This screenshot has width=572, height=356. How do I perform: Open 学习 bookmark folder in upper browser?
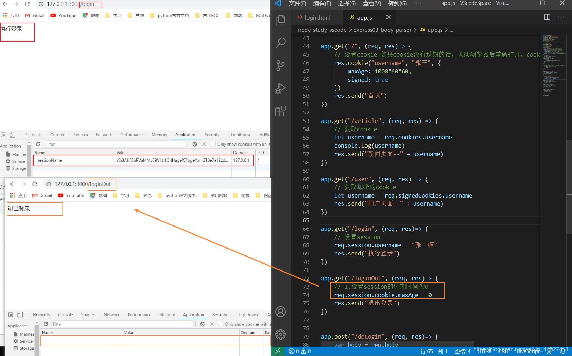113,16
